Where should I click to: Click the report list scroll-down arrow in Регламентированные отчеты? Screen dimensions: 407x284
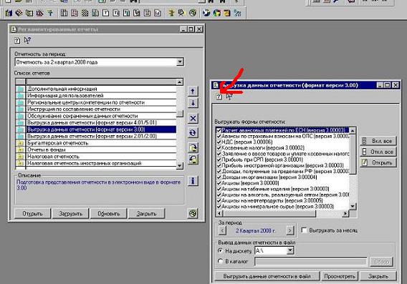coord(180,165)
